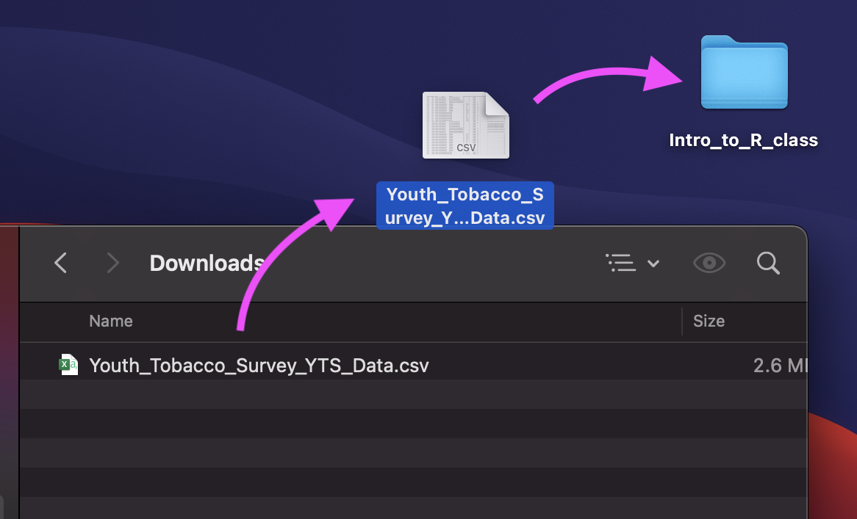Open search with the magnifying glass
Viewport: 857px width, 519px height.
click(768, 263)
